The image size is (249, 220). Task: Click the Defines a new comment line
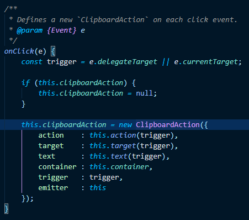click(x=127, y=20)
